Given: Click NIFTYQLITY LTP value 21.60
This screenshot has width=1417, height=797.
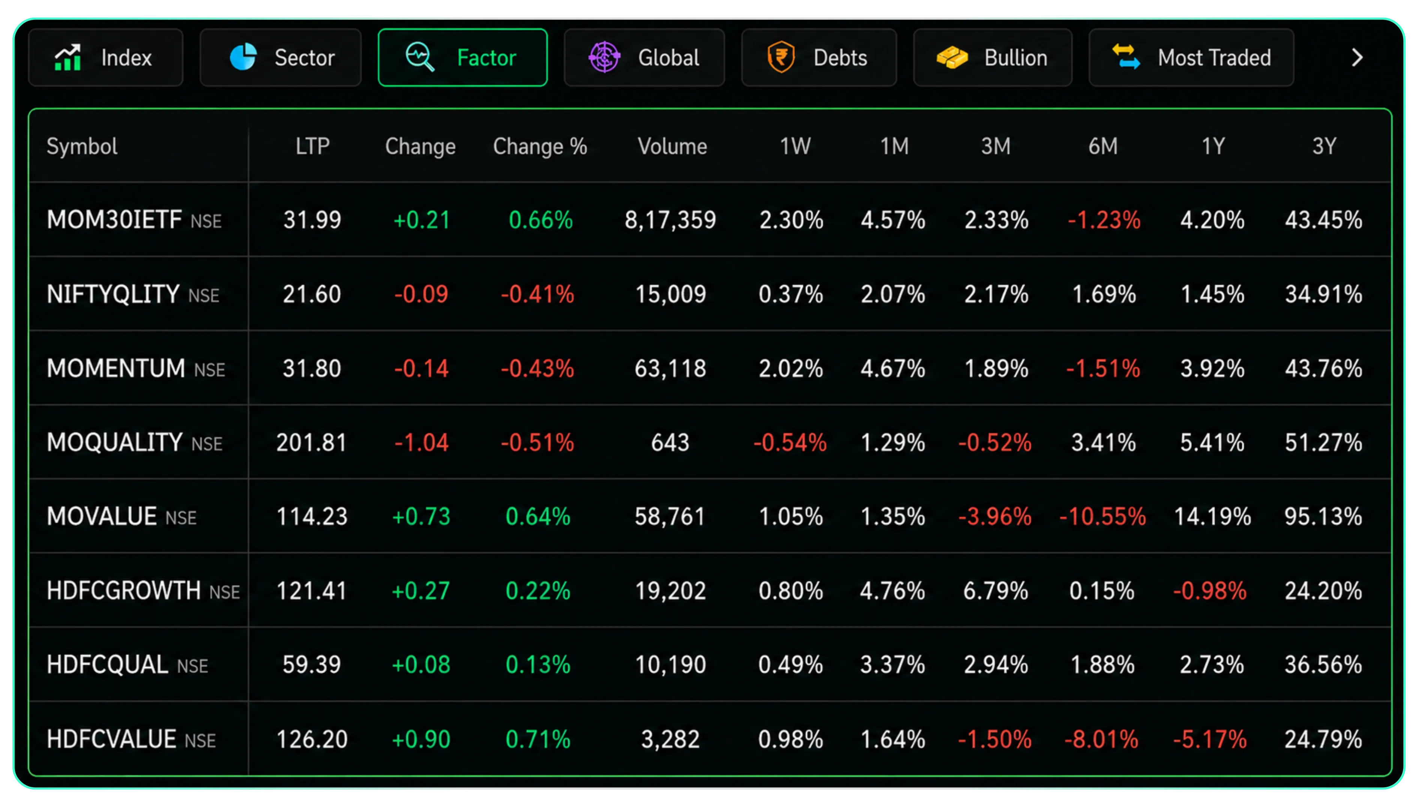Looking at the screenshot, I should point(312,294).
